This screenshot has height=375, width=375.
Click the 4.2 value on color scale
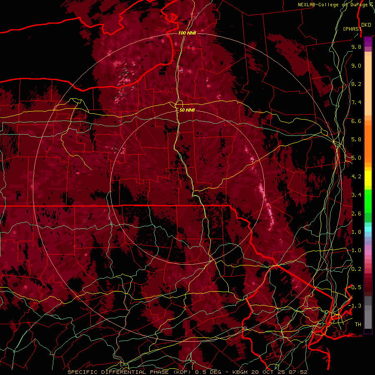click(356, 177)
